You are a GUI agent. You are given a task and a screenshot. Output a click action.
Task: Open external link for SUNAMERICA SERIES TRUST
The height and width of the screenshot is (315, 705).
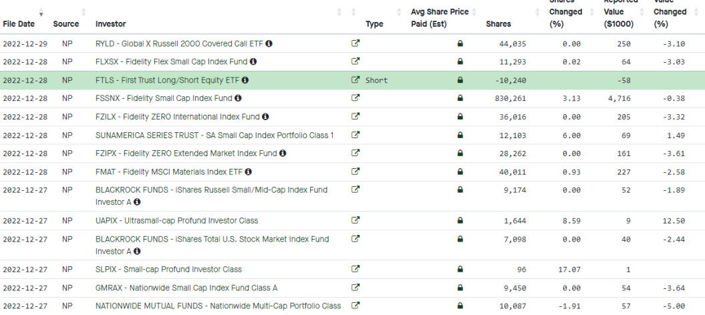(x=356, y=135)
